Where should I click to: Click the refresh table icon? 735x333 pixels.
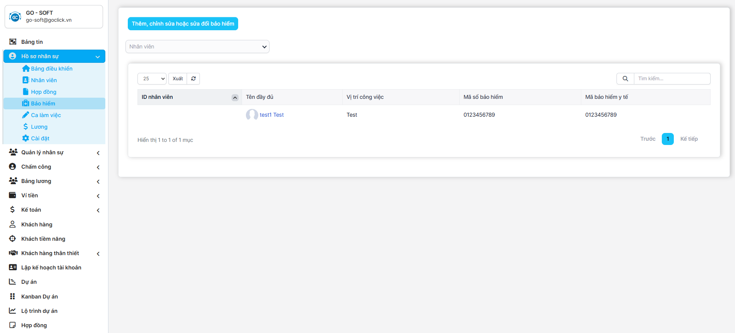[193, 79]
